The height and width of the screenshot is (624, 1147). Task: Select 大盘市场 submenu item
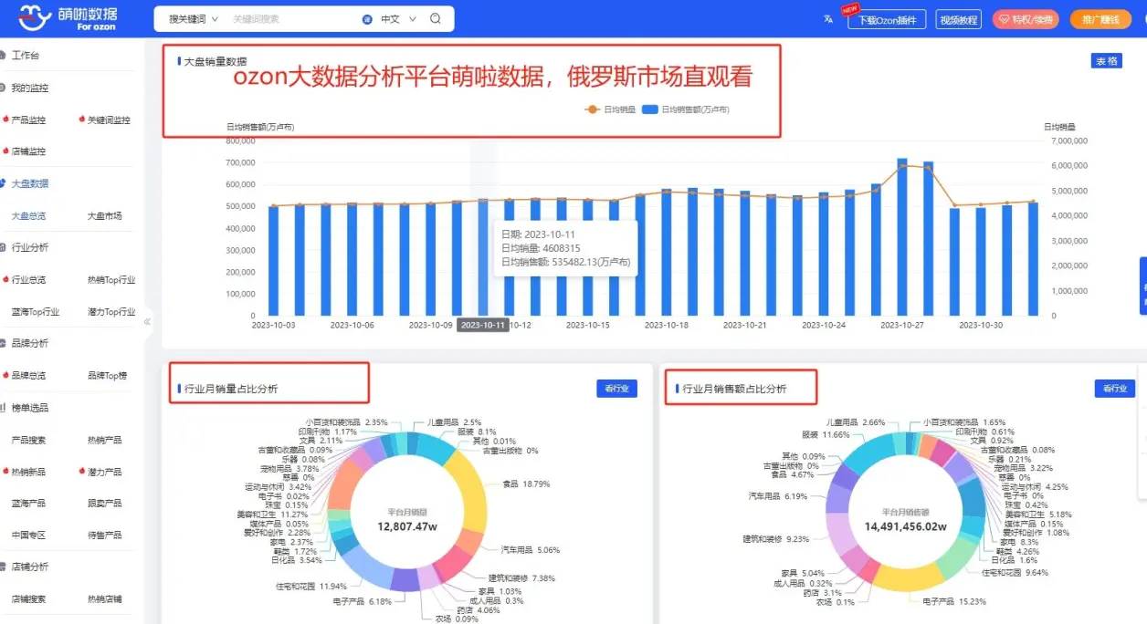[x=104, y=216]
